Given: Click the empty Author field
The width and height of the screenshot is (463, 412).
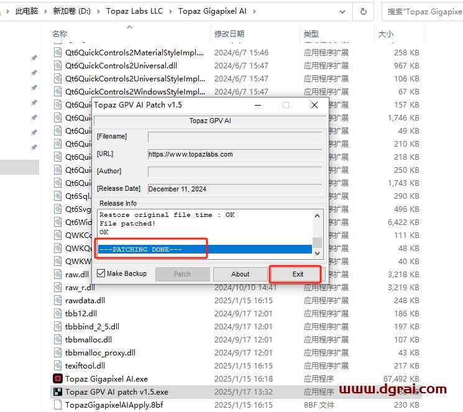Looking at the screenshot, I should pos(235,172).
